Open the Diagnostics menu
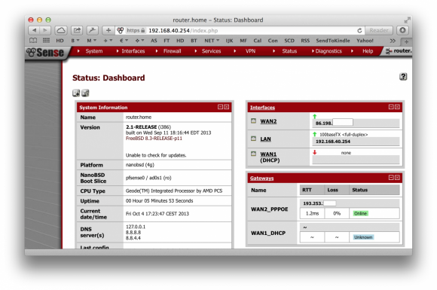Viewport: 437px width, 290px height. [329, 51]
